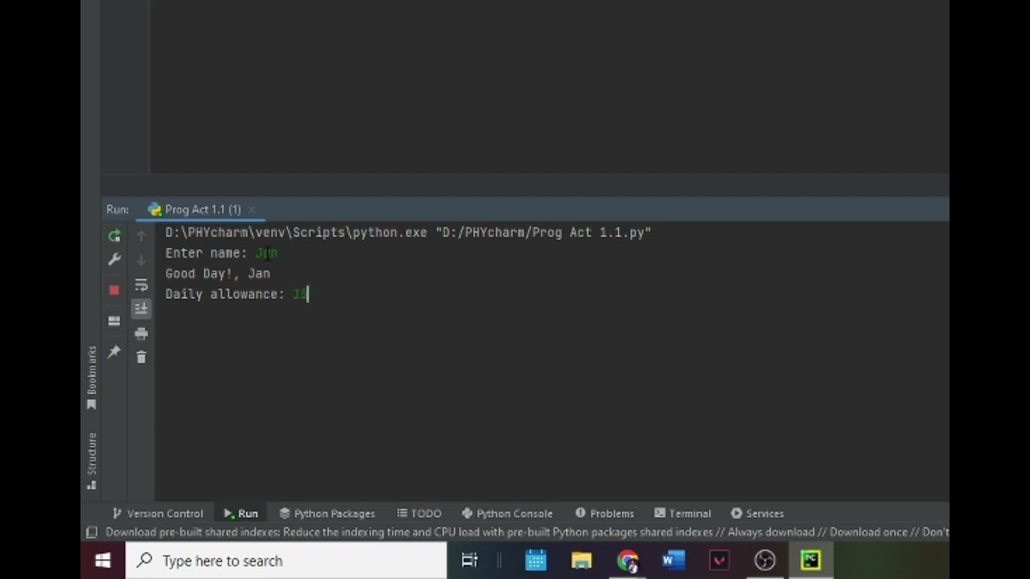
Task: Click the 'Good Day!, Jan' output line
Action: [217, 273]
